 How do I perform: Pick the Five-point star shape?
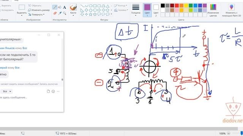(x=91, y=14)
